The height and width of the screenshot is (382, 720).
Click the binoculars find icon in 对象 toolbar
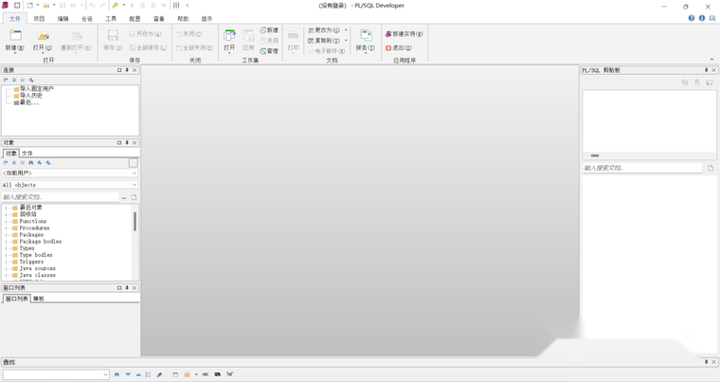(30, 163)
